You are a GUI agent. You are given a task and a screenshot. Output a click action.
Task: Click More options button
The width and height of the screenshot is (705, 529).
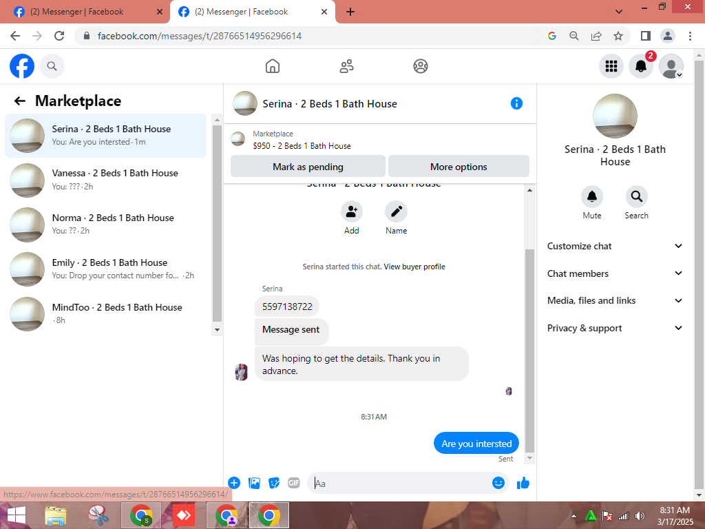tap(459, 167)
